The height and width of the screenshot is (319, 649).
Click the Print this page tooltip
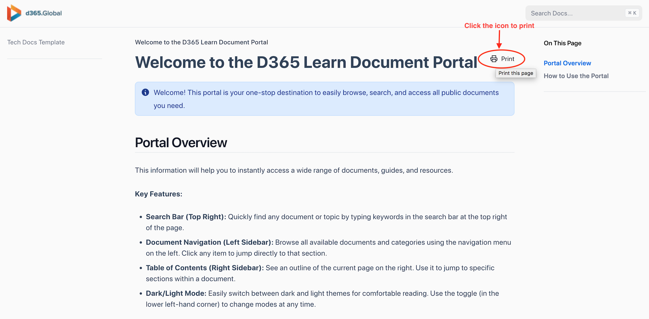click(516, 73)
